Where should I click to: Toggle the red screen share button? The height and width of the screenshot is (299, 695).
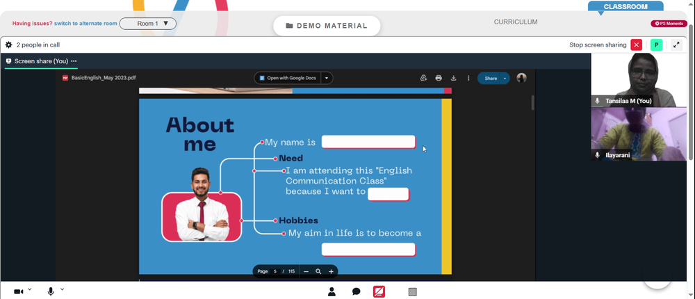(379, 291)
